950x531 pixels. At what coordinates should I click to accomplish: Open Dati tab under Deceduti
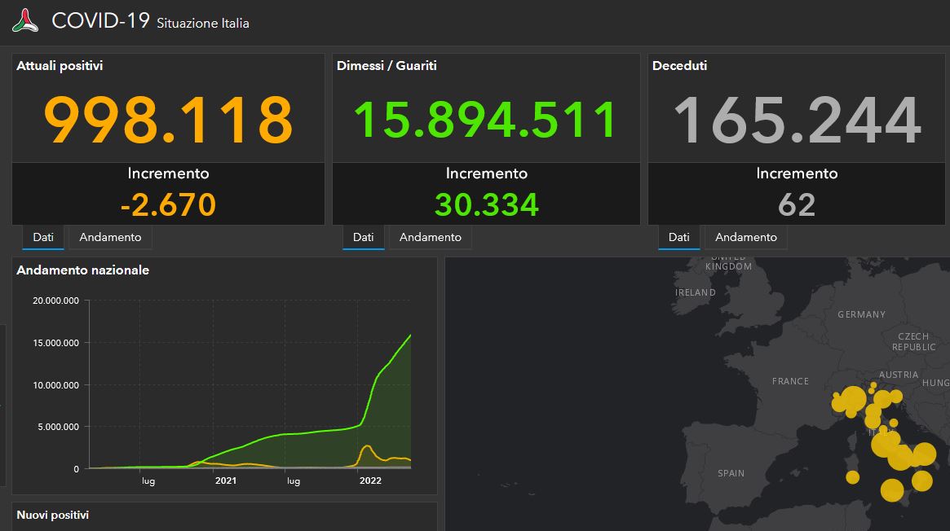[x=679, y=237]
